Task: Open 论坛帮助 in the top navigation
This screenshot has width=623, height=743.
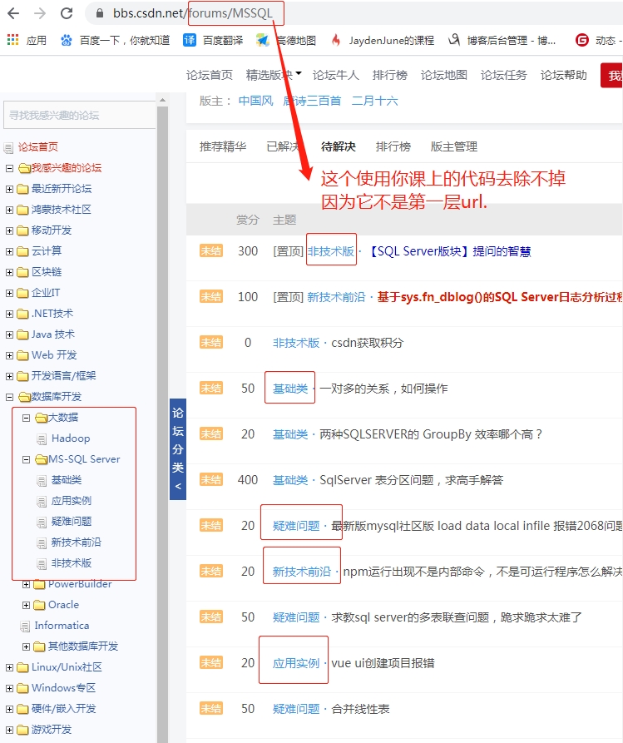Action: click(564, 75)
